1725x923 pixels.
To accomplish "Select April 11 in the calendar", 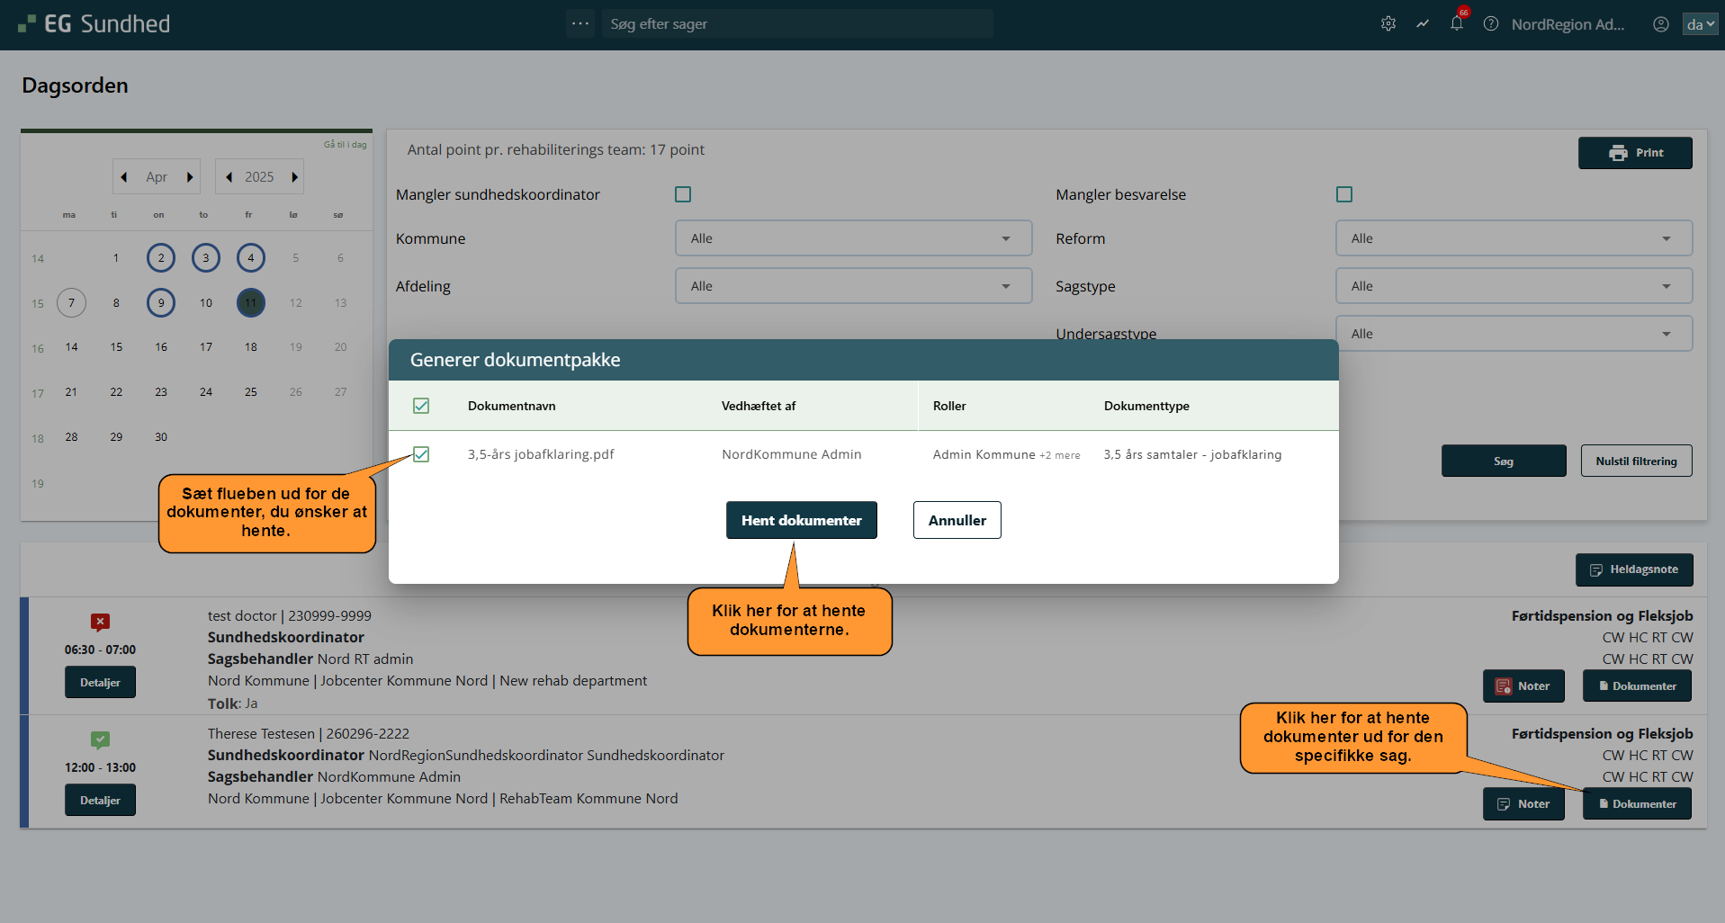I will point(251,303).
